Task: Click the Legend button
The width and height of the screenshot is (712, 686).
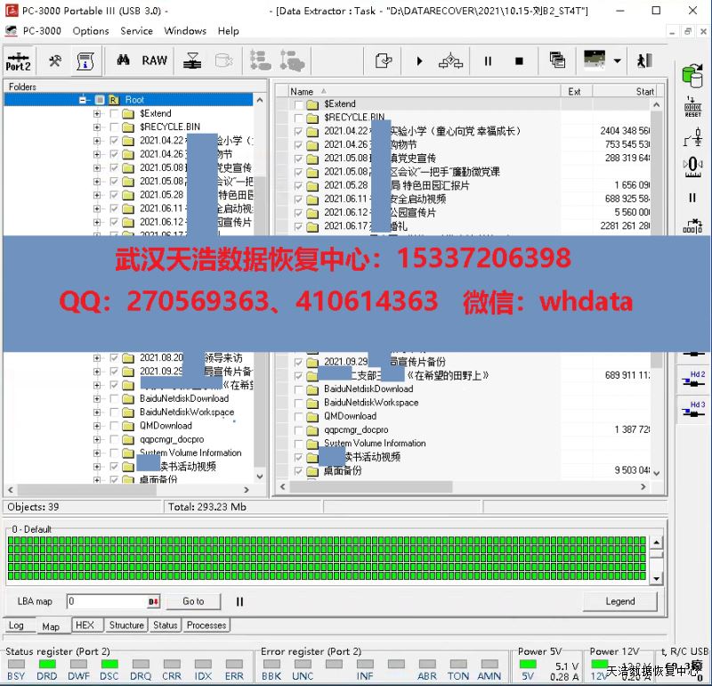Action: (x=619, y=601)
